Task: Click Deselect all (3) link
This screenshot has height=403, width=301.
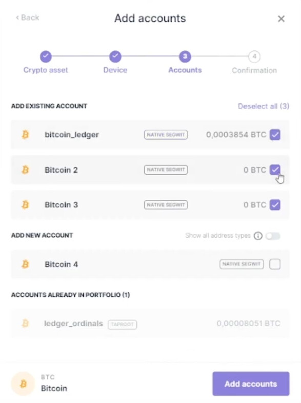Action: point(264,106)
